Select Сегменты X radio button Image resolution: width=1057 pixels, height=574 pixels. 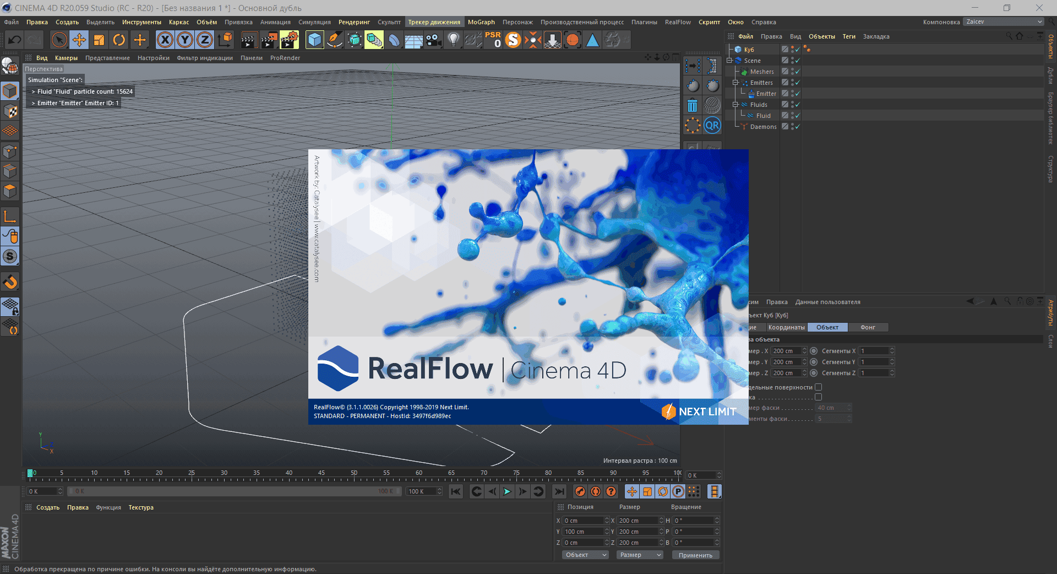(x=814, y=351)
